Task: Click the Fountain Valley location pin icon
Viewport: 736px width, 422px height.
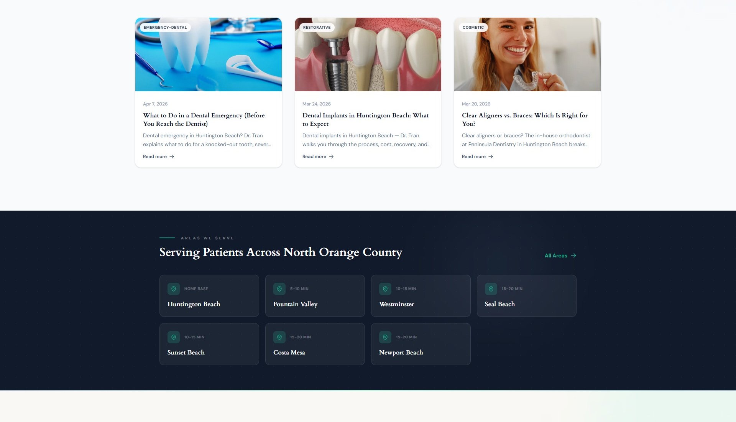Action: pos(279,289)
